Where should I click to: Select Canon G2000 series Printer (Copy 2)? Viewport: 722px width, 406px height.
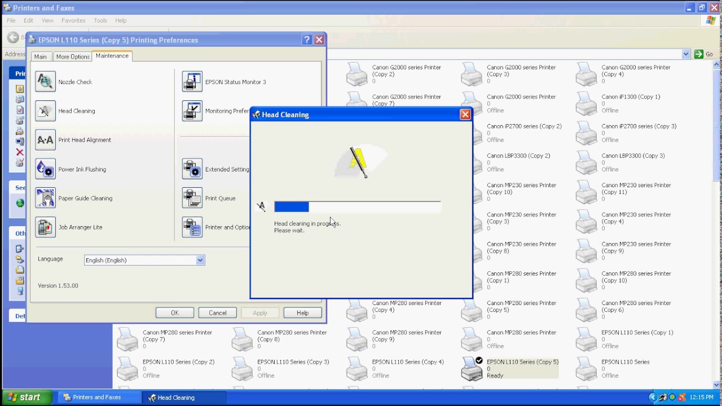pos(394,74)
